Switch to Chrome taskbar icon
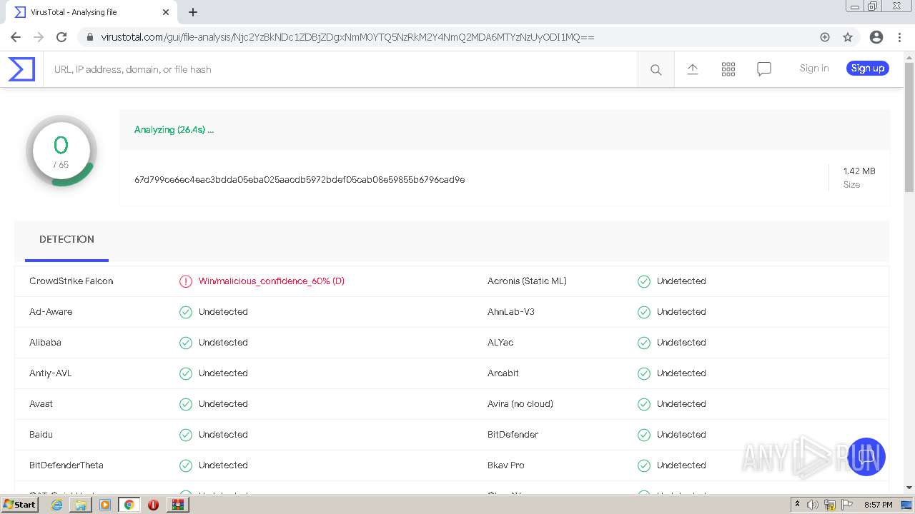 (129, 505)
